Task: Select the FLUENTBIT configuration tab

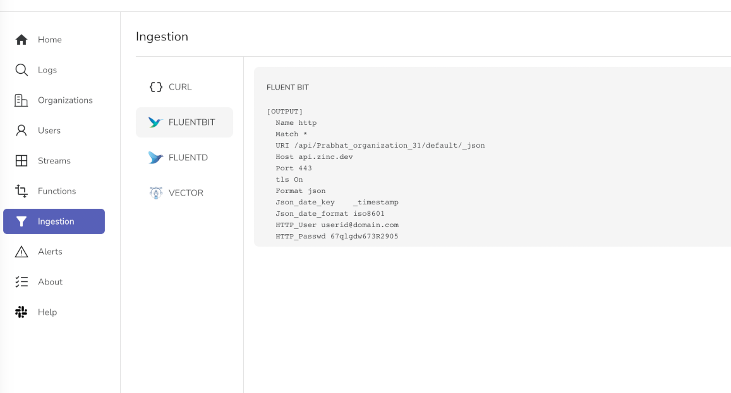Action: 184,122
